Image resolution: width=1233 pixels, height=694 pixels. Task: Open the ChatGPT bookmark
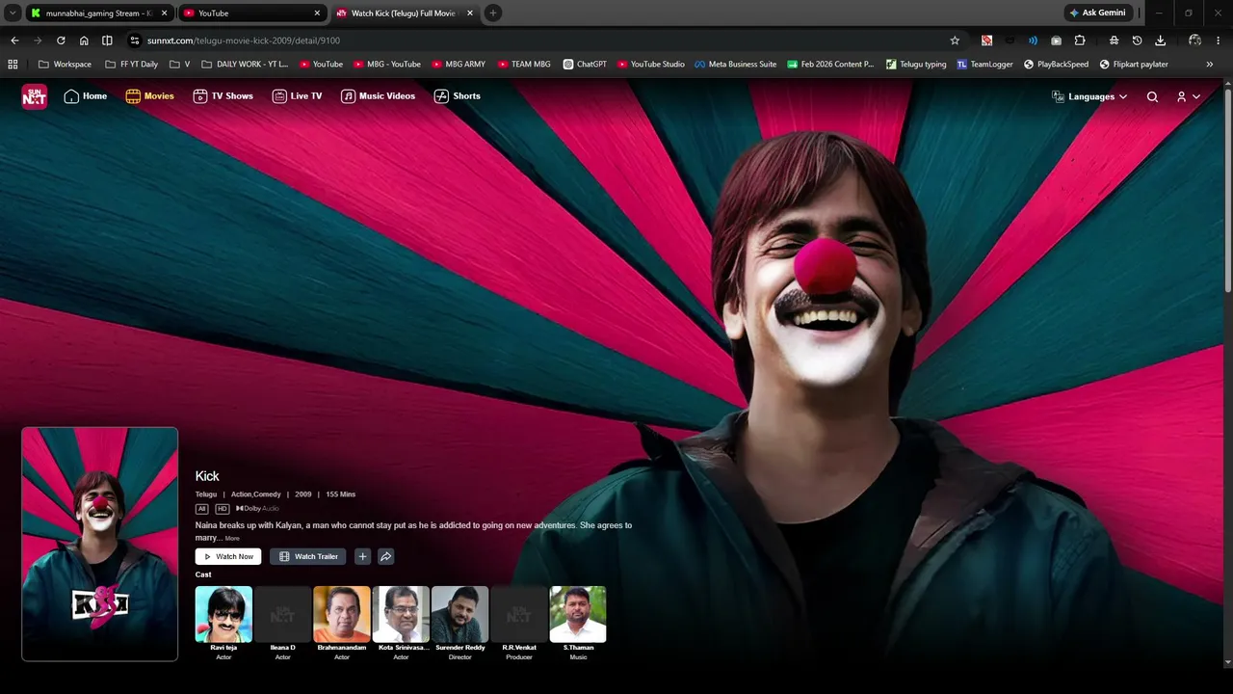585,65
